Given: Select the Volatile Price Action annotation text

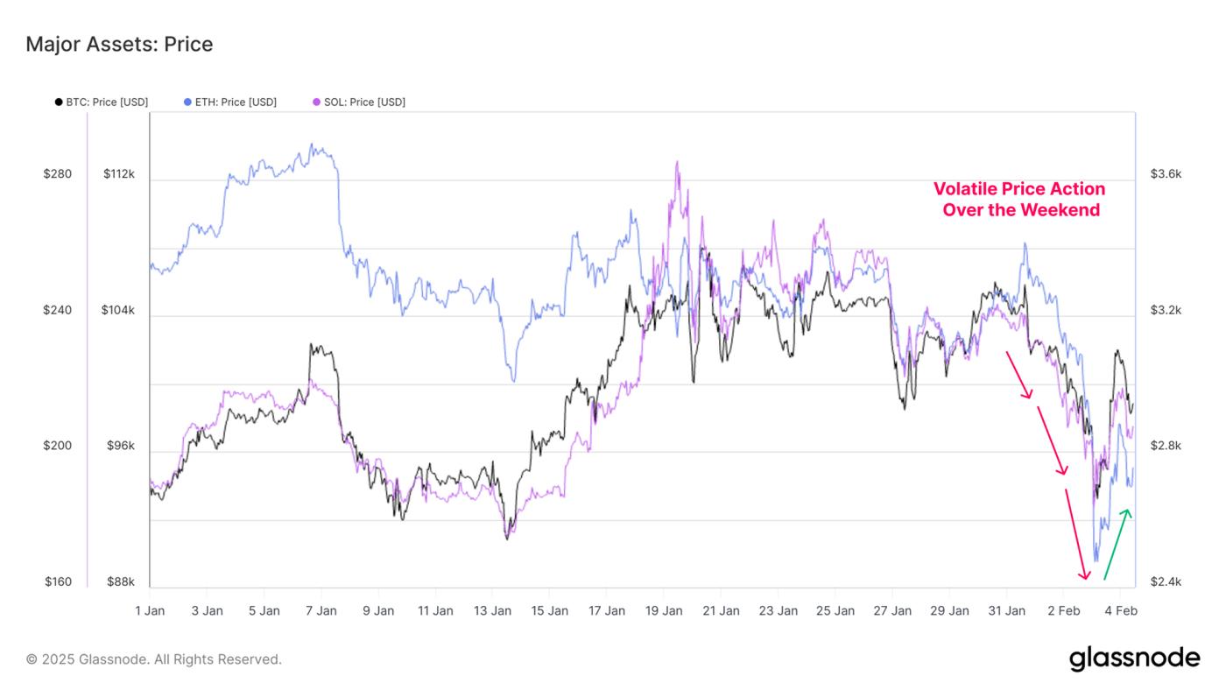Looking at the screenshot, I should pos(1020,200).
